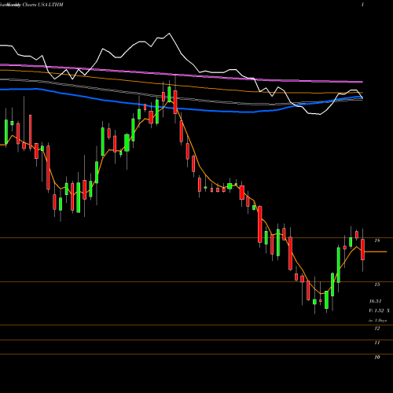Click the last red candlestick on the right
The width and height of the screenshot is (393, 393).
coord(362,249)
